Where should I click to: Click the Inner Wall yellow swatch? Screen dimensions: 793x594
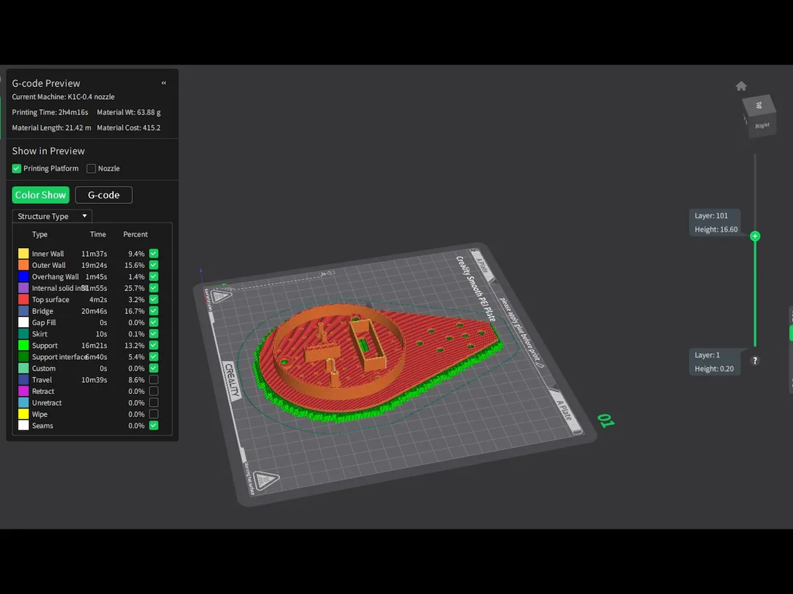(x=23, y=253)
